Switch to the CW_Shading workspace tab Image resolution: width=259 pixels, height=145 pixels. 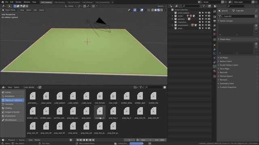click(59, 2)
